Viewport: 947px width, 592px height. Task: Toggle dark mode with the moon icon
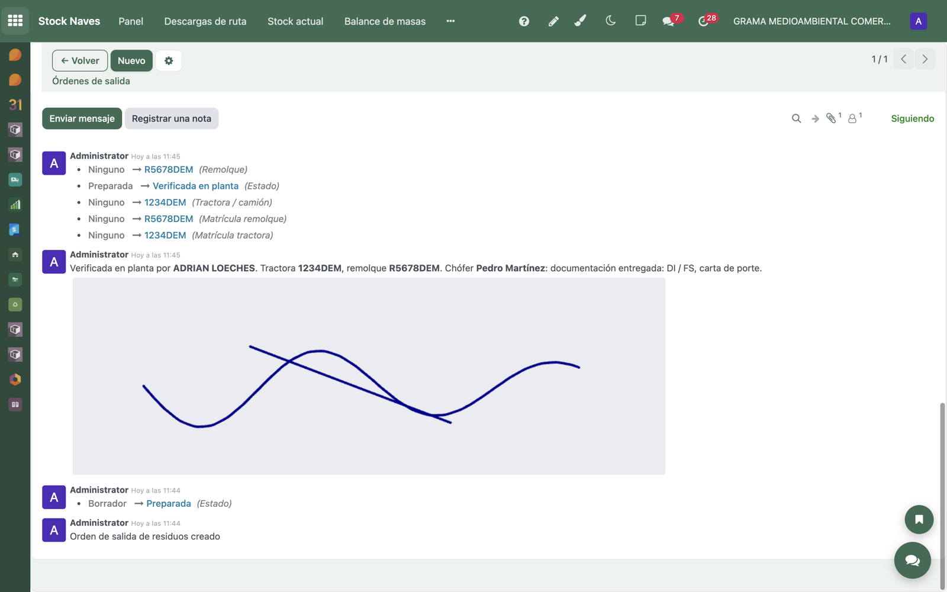(x=611, y=21)
